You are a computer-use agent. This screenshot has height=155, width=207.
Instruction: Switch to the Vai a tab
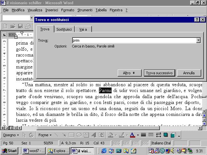pos(83,29)
